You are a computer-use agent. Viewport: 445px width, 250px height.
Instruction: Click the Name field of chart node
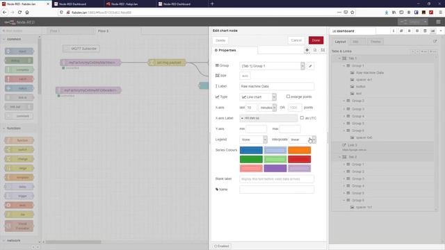(277, 190)
